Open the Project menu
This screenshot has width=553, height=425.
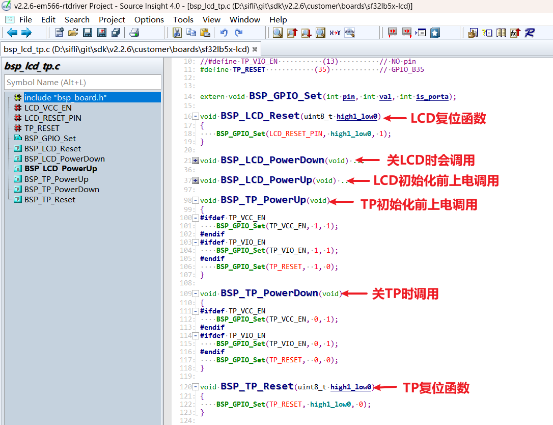tap(112, 20)
